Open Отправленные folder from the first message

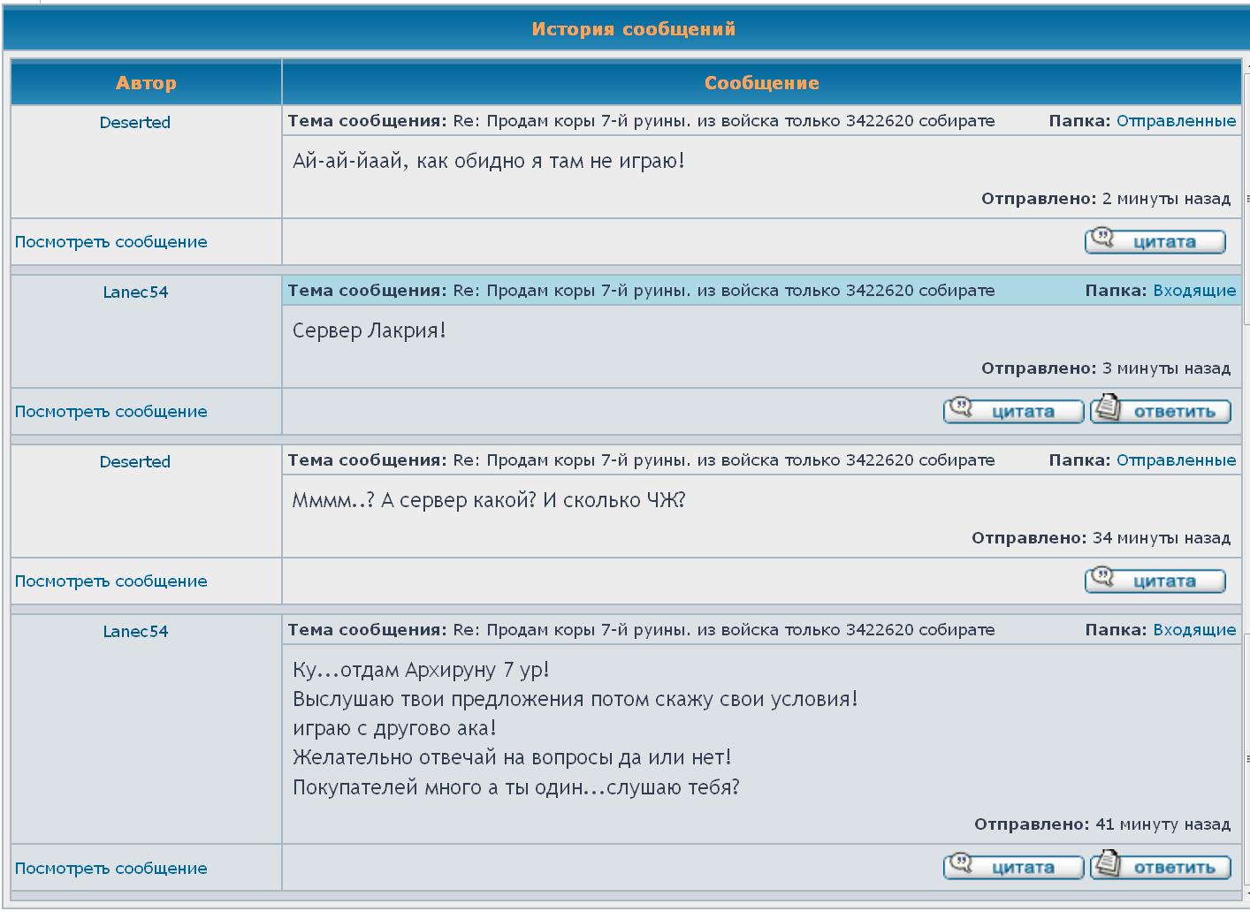click(1176, 121)
